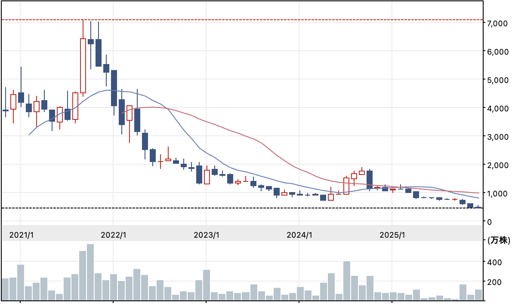This screenshot has height=306, width=512.
Task: Click the tallest volume bar before 2022/1
Action: click(x=90, y=272)
